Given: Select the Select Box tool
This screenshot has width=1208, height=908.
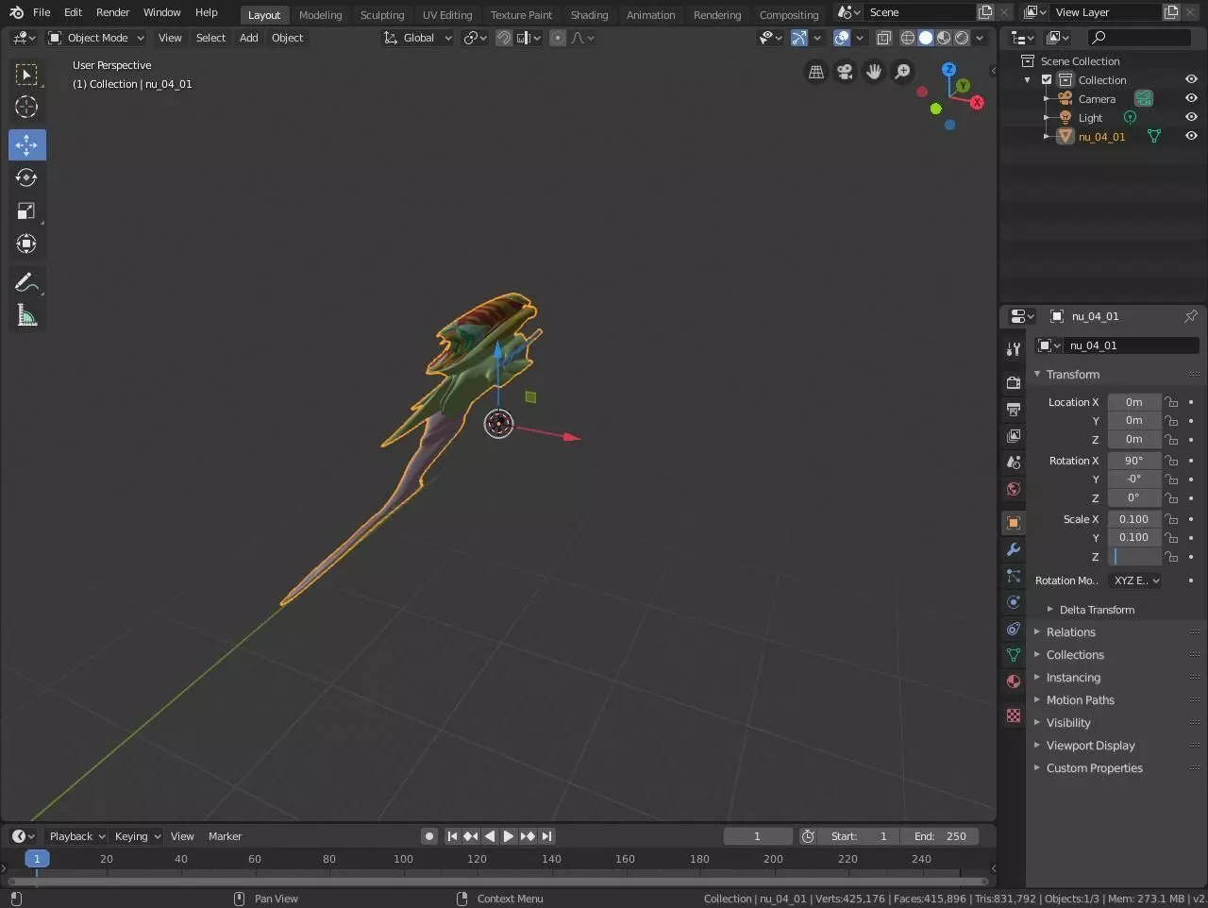Looking at the screenshot, I should pyautogui.click(x=26, y=75).
